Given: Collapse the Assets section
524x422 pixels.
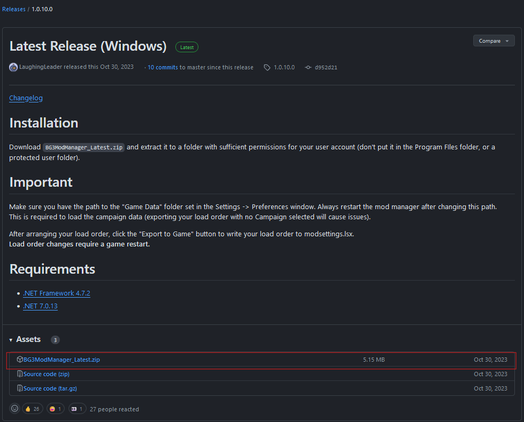Looking at the screenshot, I should (x=11, y=339).
